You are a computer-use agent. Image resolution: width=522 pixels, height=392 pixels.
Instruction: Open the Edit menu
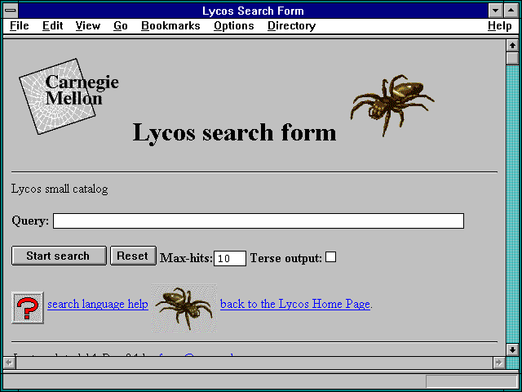click(x=52, y=26)
